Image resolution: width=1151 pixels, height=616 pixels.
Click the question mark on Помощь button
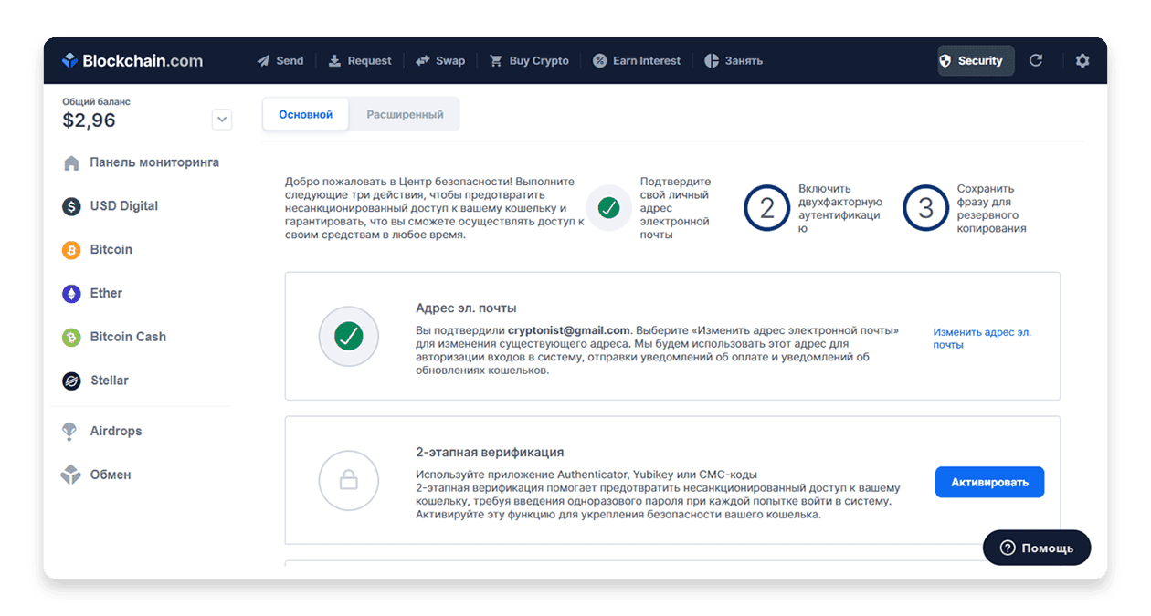[x=1008, y=548]
